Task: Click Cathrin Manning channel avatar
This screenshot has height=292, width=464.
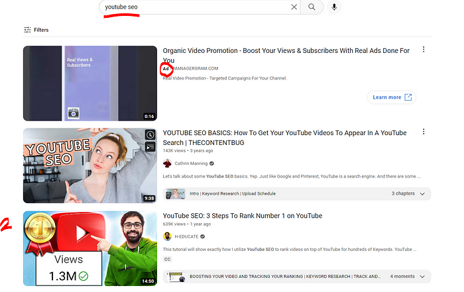Action: 167,163
